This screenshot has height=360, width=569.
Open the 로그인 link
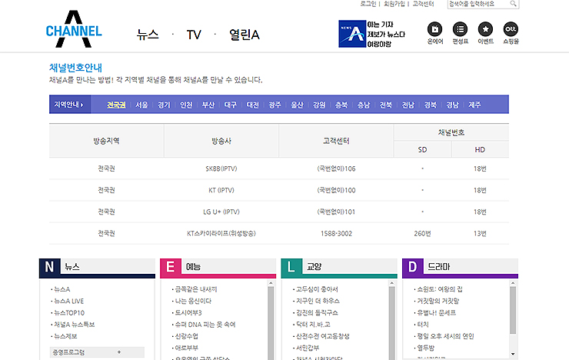tap(368, 4)
